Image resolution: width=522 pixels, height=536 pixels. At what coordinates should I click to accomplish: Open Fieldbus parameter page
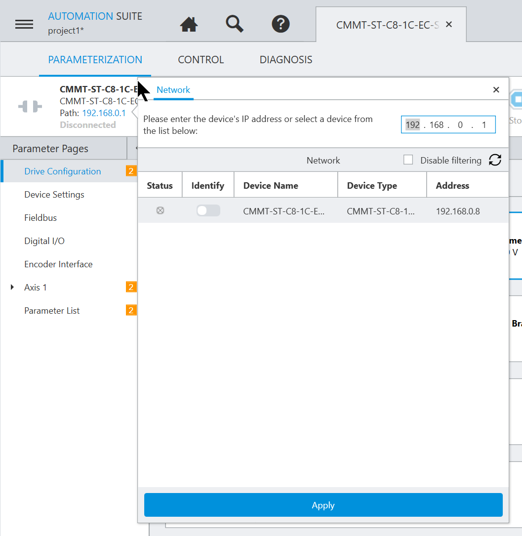click(40, 218)
